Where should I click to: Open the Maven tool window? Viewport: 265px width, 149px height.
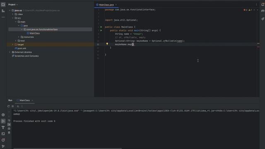pyautogui.click(x=263, y=11)
